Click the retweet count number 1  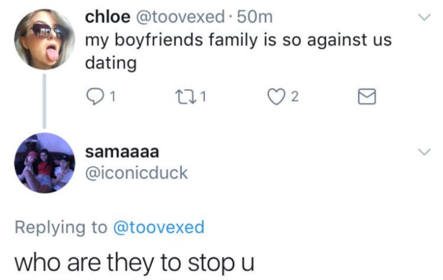(x=204, y=98)
